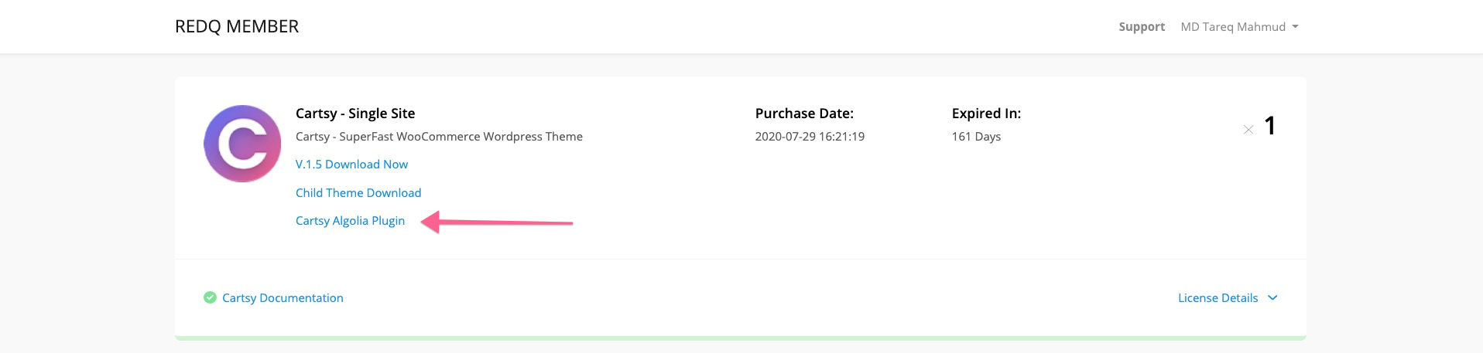Expand License Details with the chevron
Screen dimensions: 1483x353
tap(1272, 297)
